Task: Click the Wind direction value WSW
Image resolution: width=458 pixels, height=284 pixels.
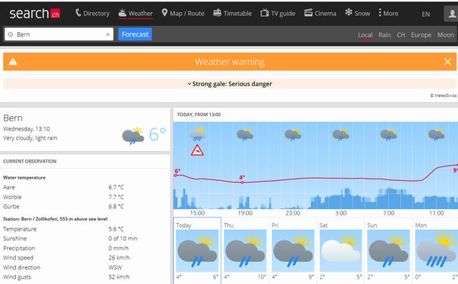Action: coord(115,267)
